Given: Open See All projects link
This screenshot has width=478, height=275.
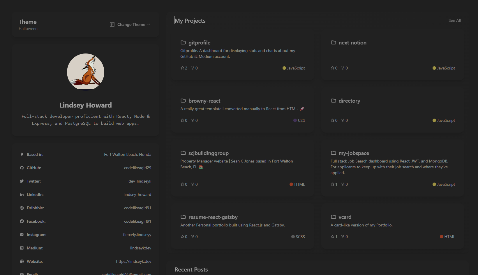Looking at the screenshot, I should 454,20.
